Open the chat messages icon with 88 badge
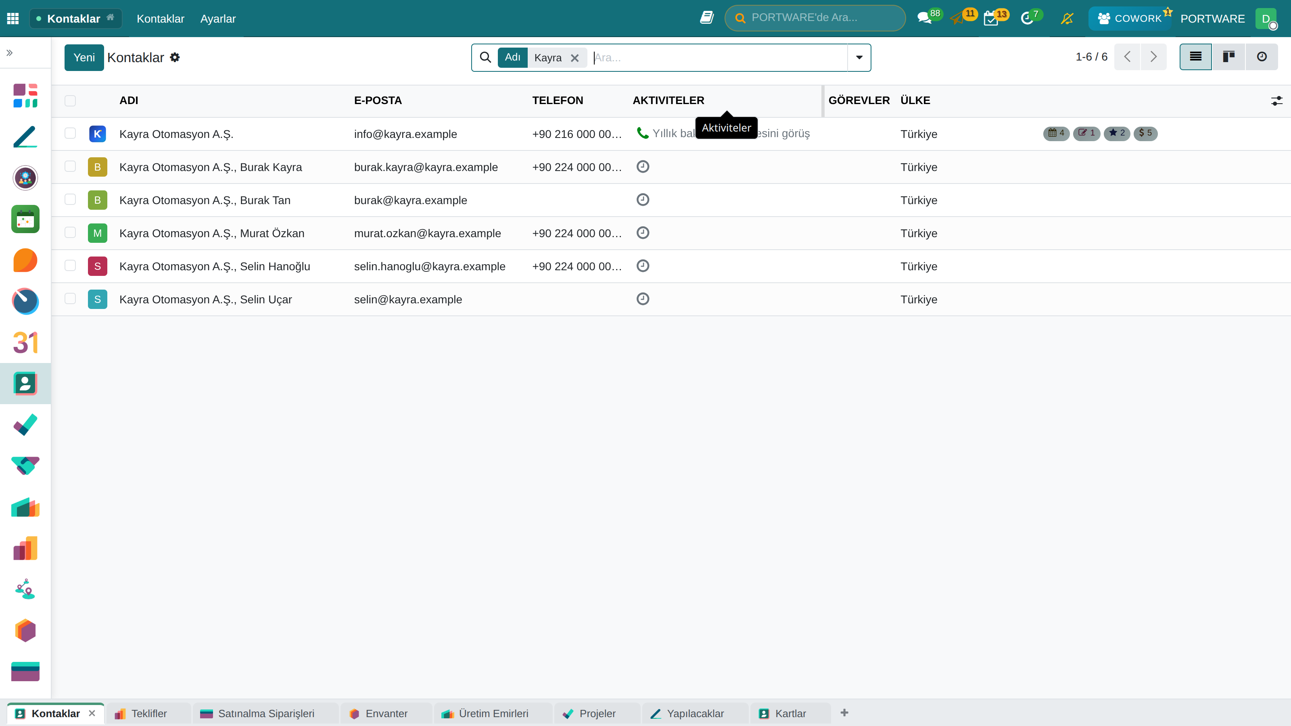This screenshot has width=1291, height=726. coord(925,19)
